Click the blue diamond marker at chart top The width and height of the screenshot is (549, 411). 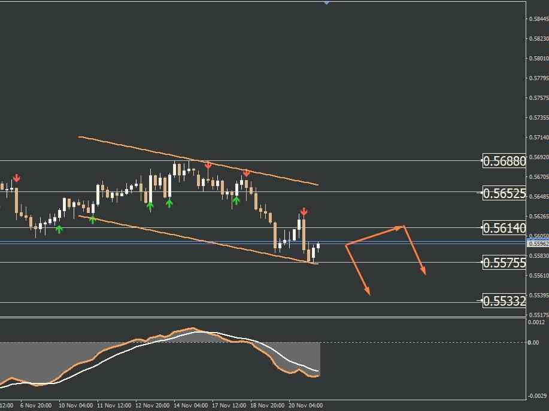coord(326,2)
